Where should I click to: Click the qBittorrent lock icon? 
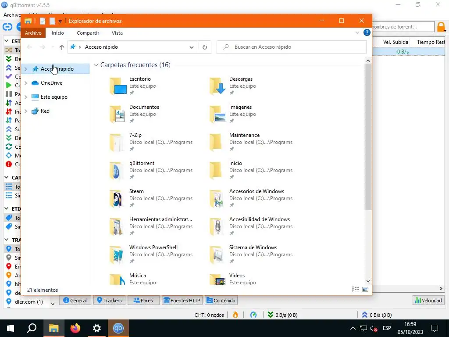(x=441, y=27)
